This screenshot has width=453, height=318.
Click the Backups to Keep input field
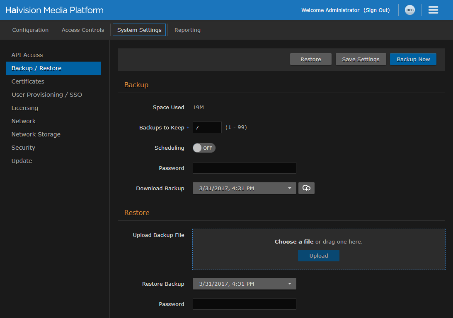tap(207, 127)
